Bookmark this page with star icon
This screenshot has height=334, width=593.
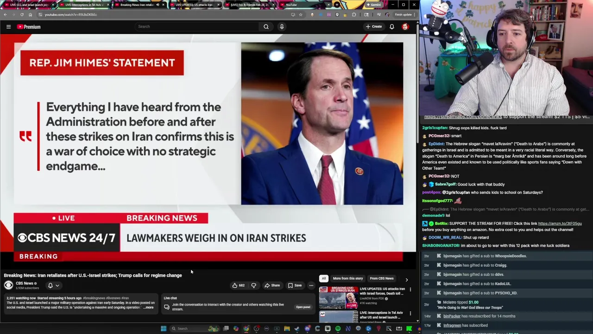pos(301,14)
